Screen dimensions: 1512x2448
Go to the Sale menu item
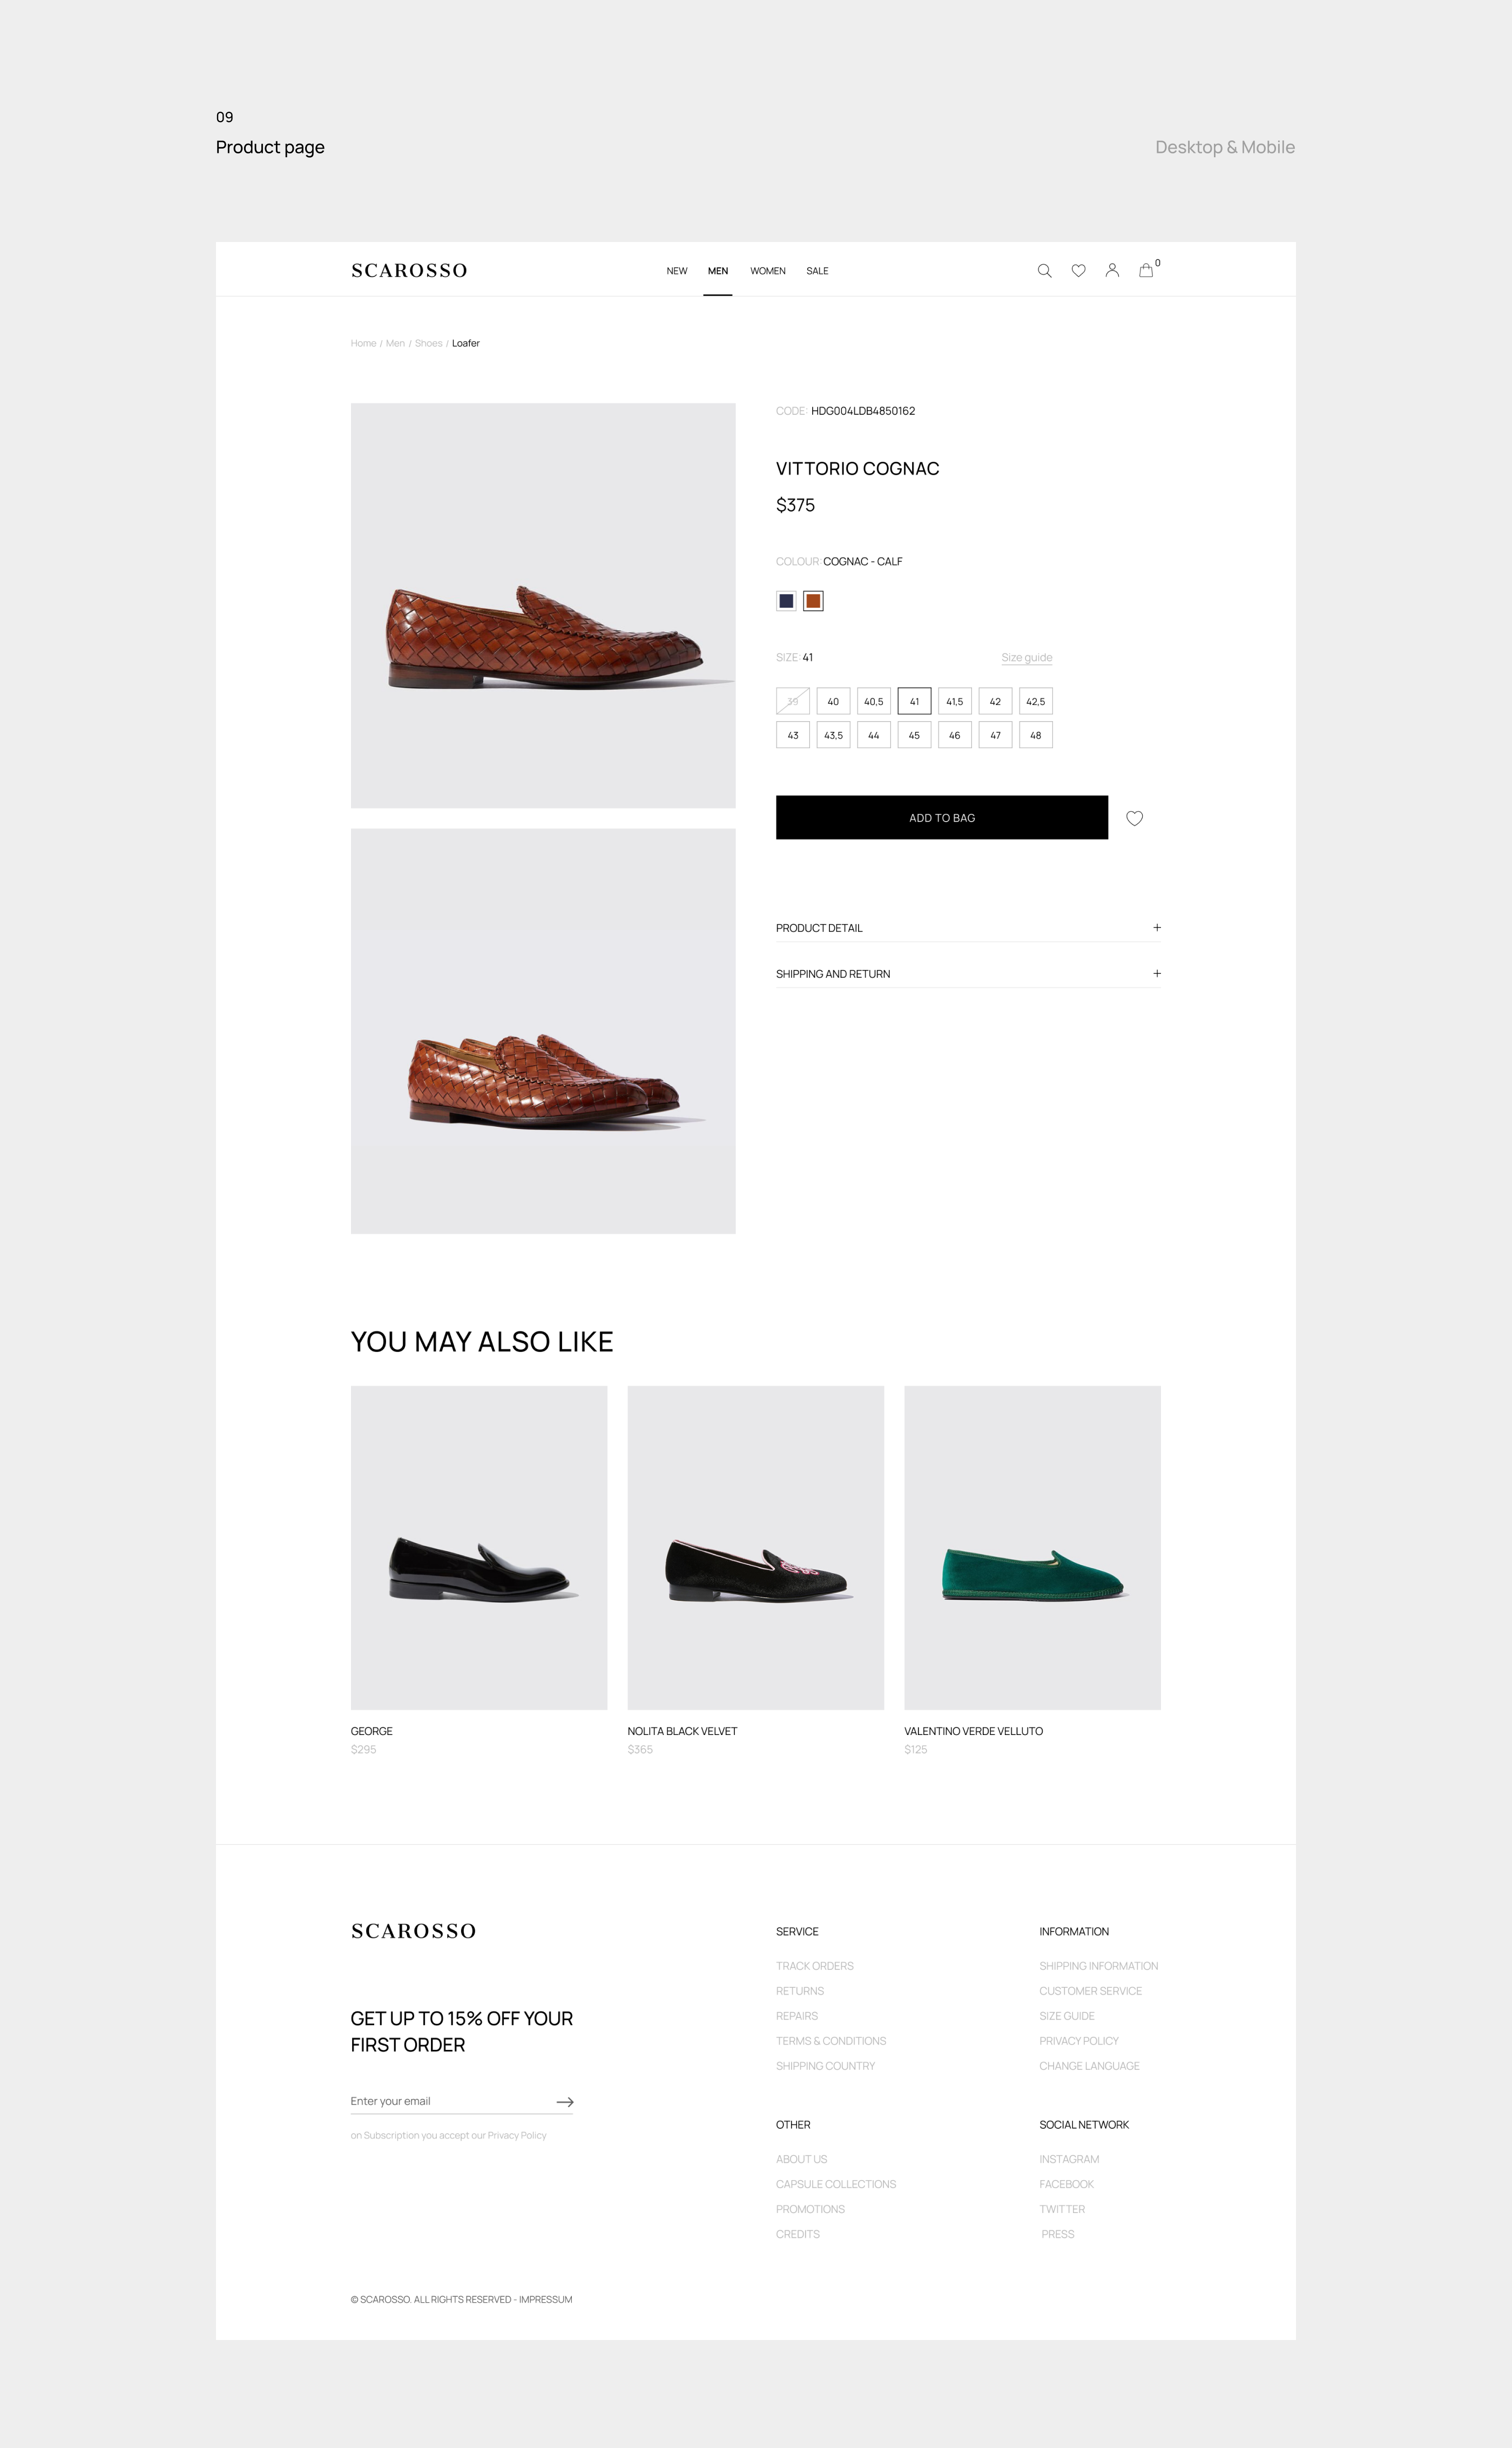(x=817, y=271)
